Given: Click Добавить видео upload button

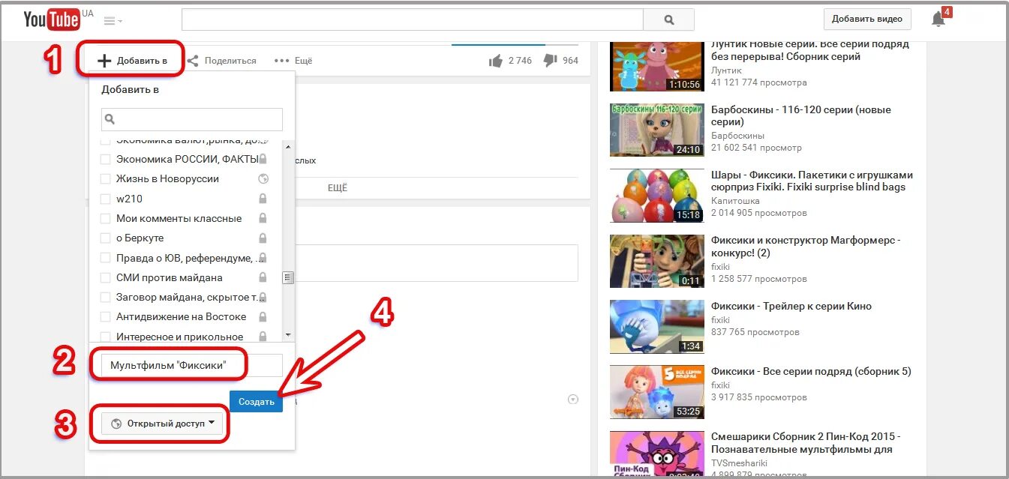Looking at the screenshot, I should tap(867, 19).
